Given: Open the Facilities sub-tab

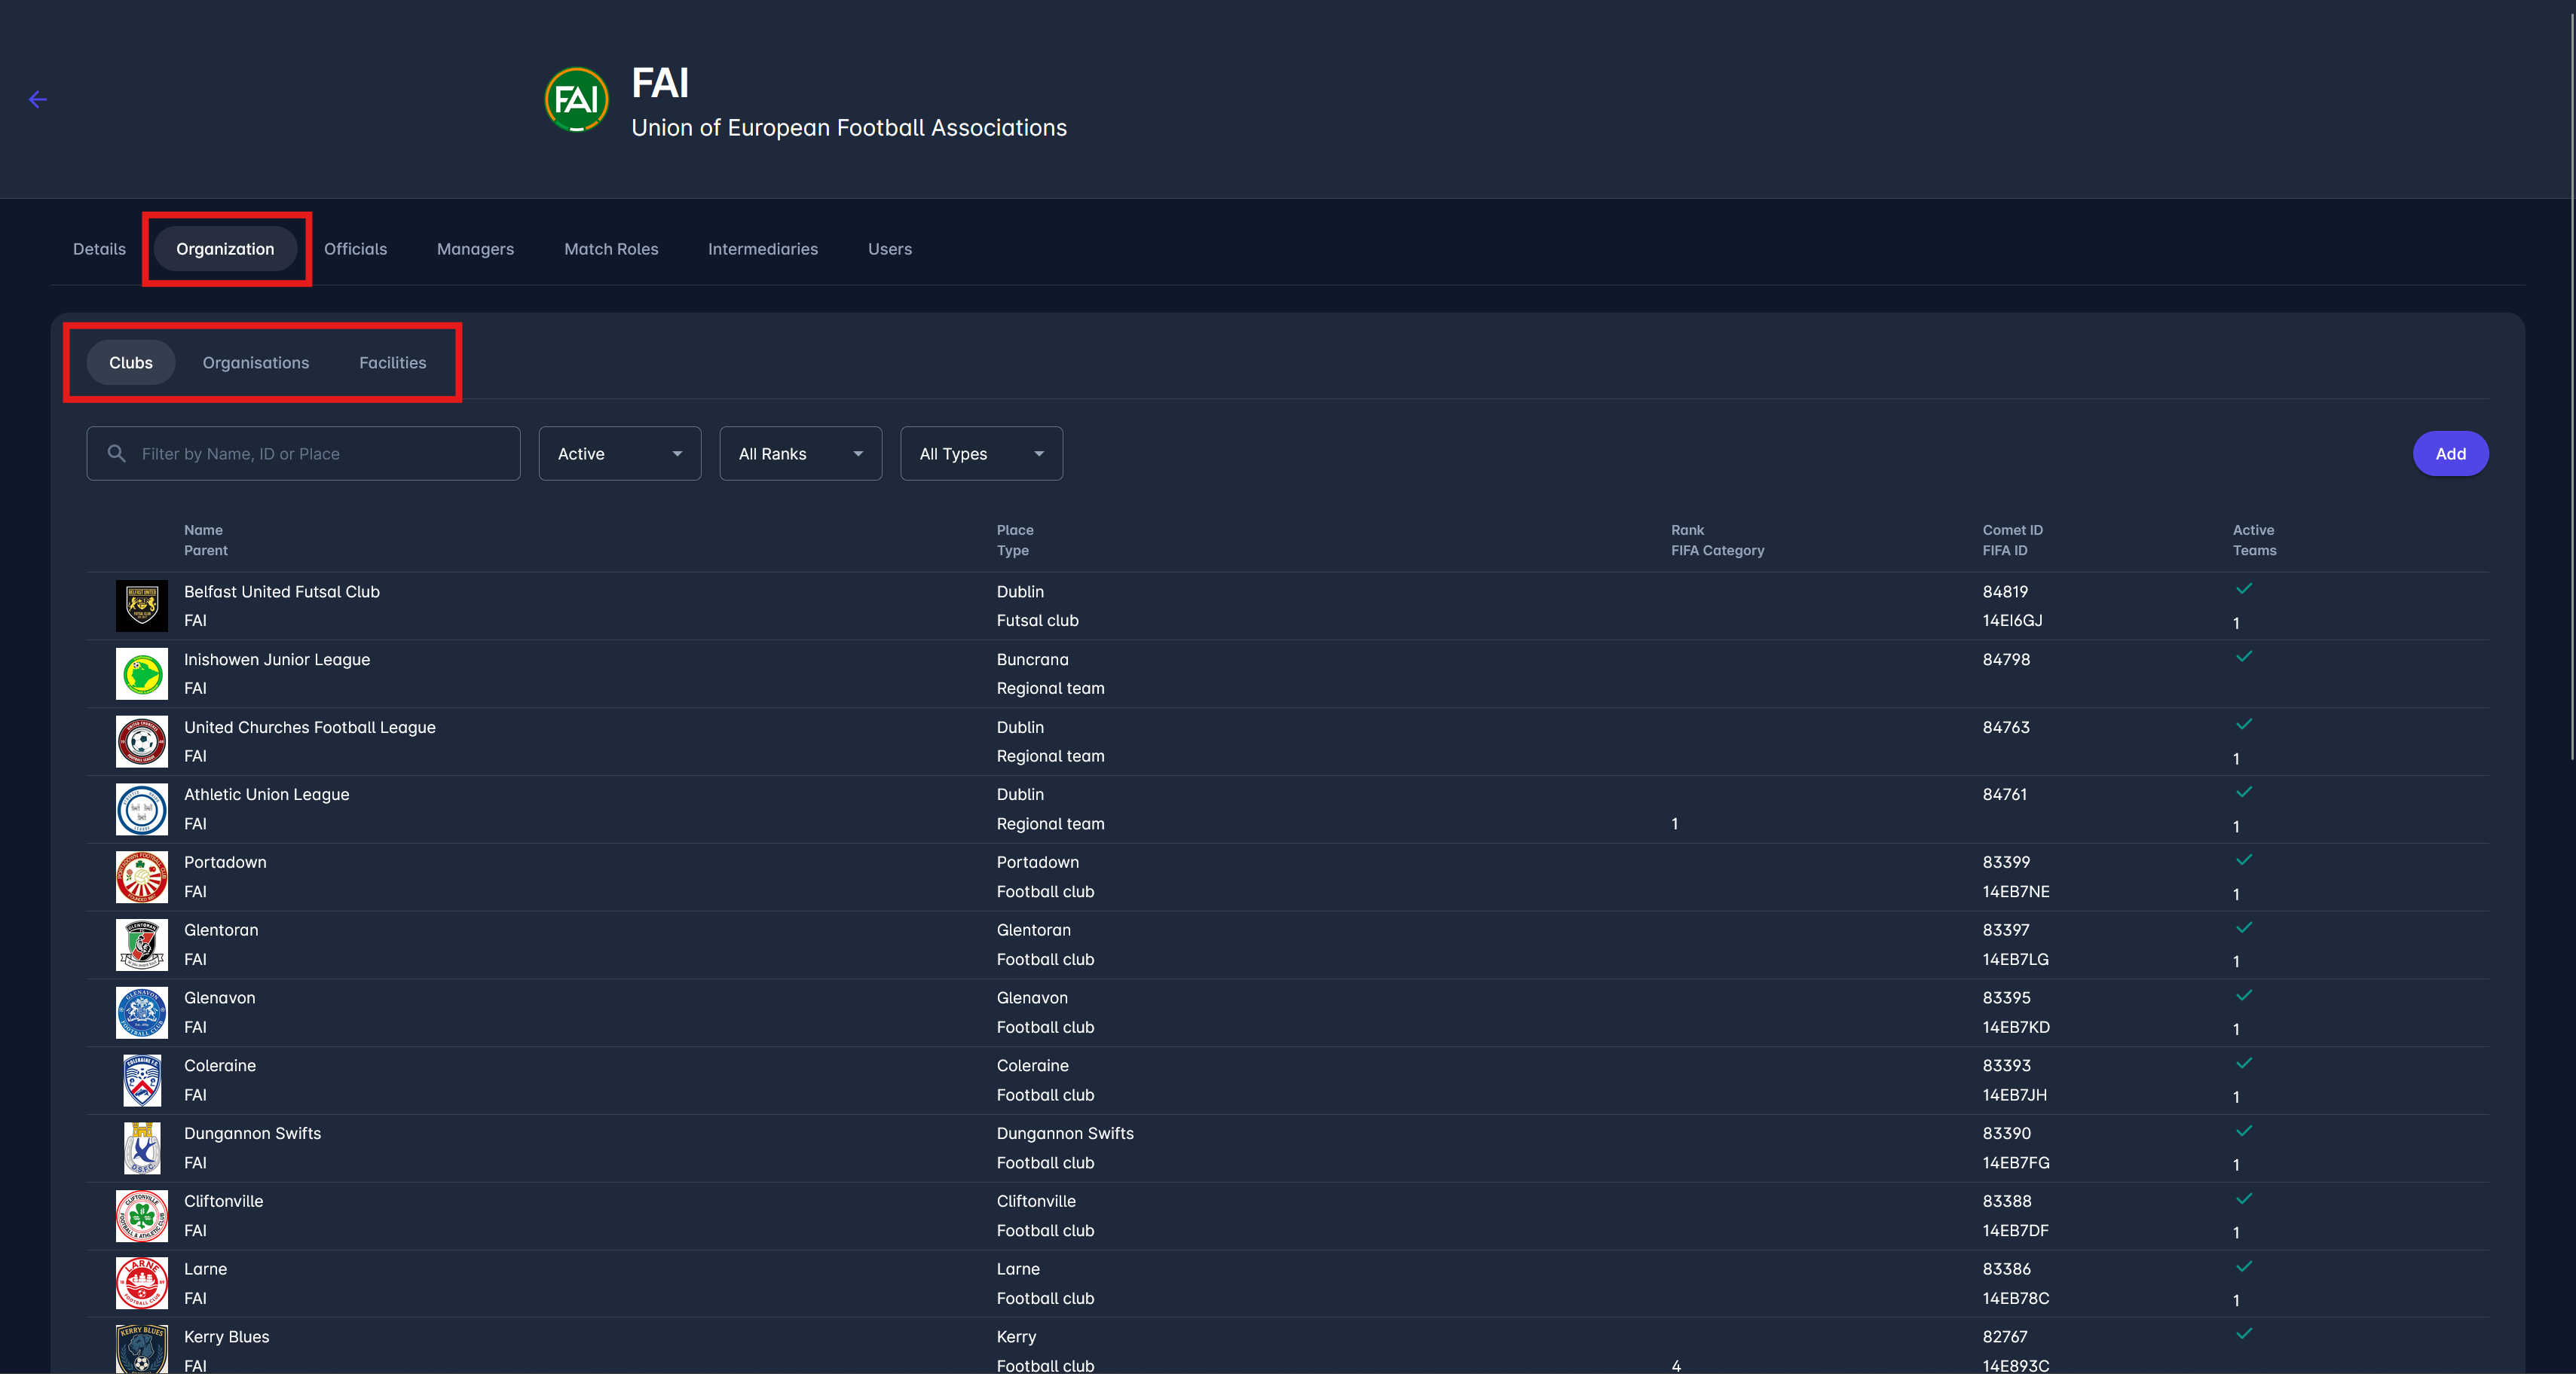Looking at the screenshot, I should click(x=392, y=363).
